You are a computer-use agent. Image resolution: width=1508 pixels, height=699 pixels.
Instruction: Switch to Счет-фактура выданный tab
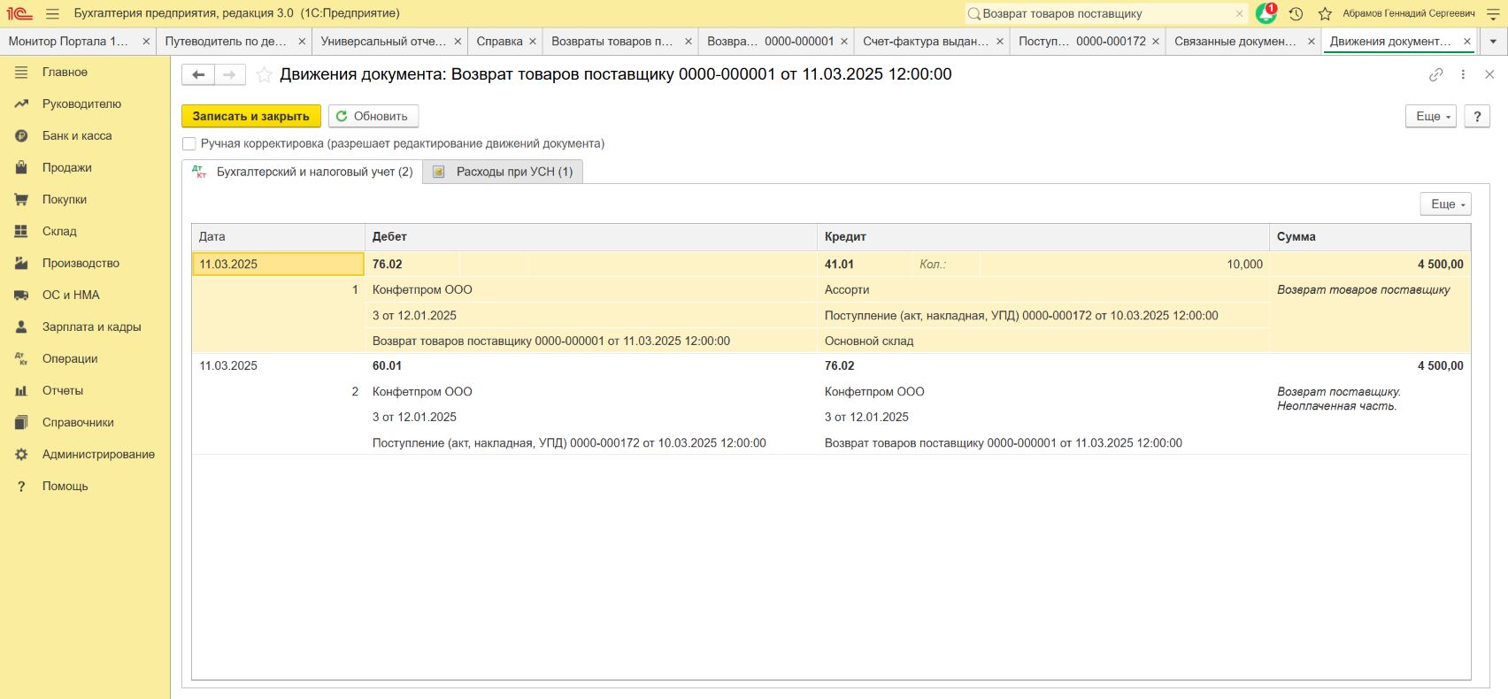tap(932, 42)
